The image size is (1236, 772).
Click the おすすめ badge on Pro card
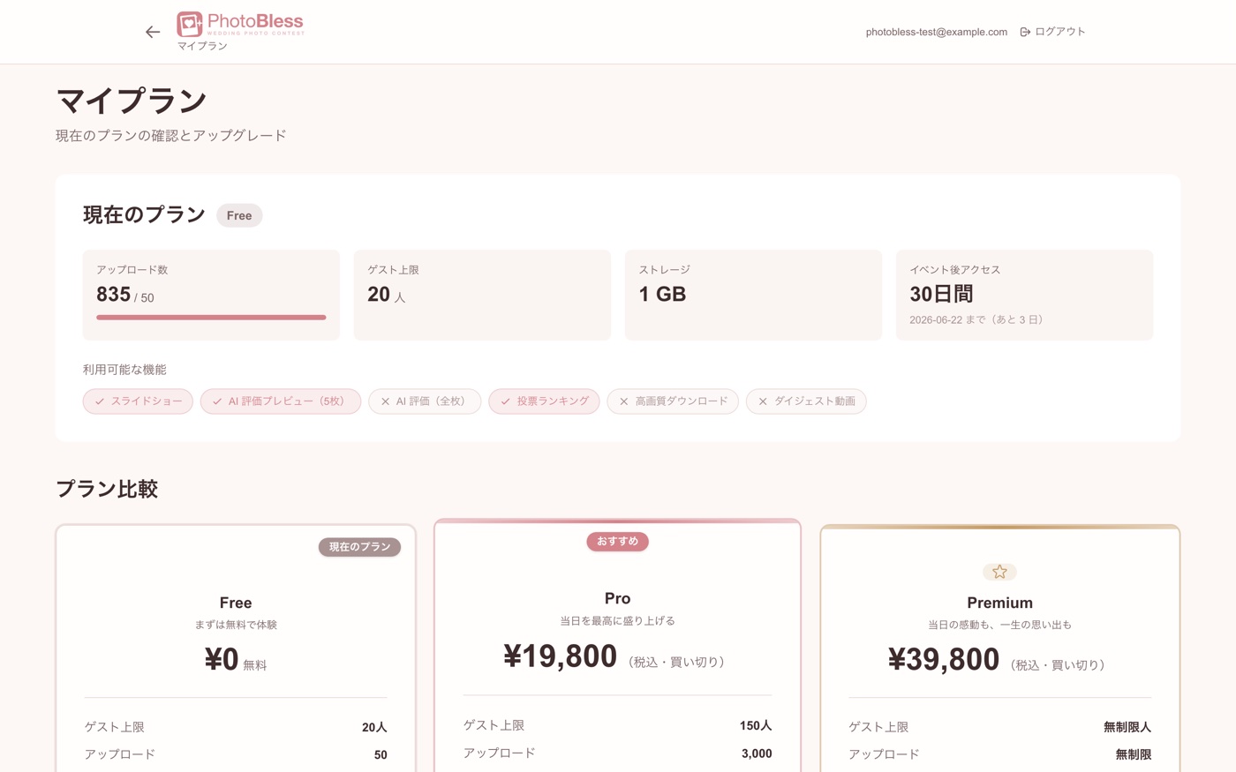coord(617,542)
